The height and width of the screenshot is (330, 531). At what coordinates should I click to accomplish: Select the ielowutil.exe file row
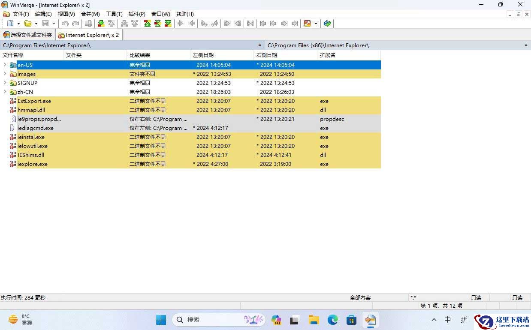click(190, 146)
